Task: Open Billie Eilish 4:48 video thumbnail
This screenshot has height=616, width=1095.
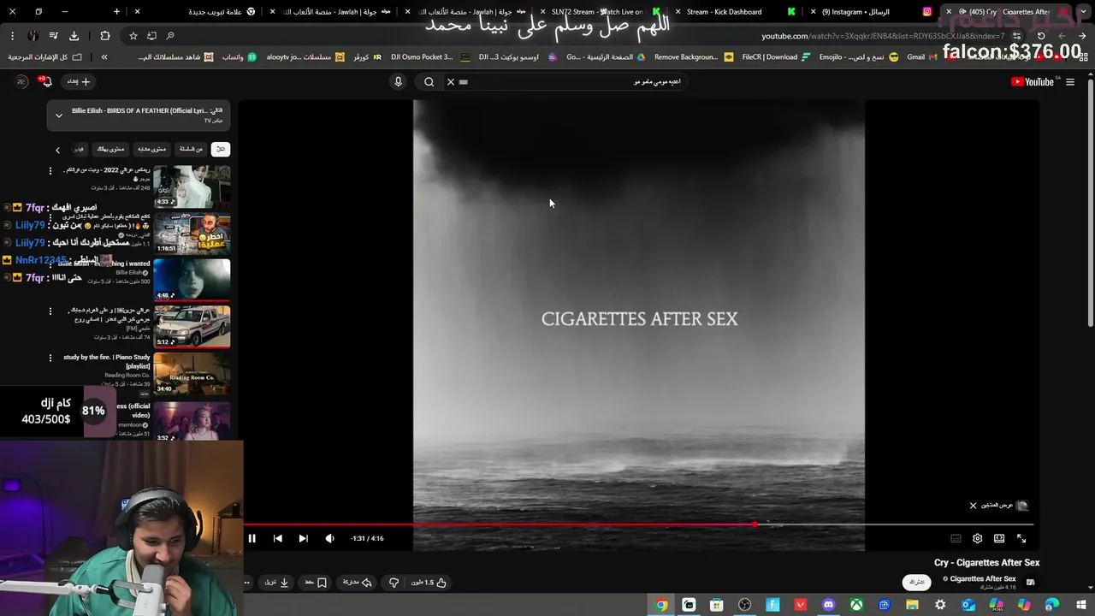Action: coord(192,279)
